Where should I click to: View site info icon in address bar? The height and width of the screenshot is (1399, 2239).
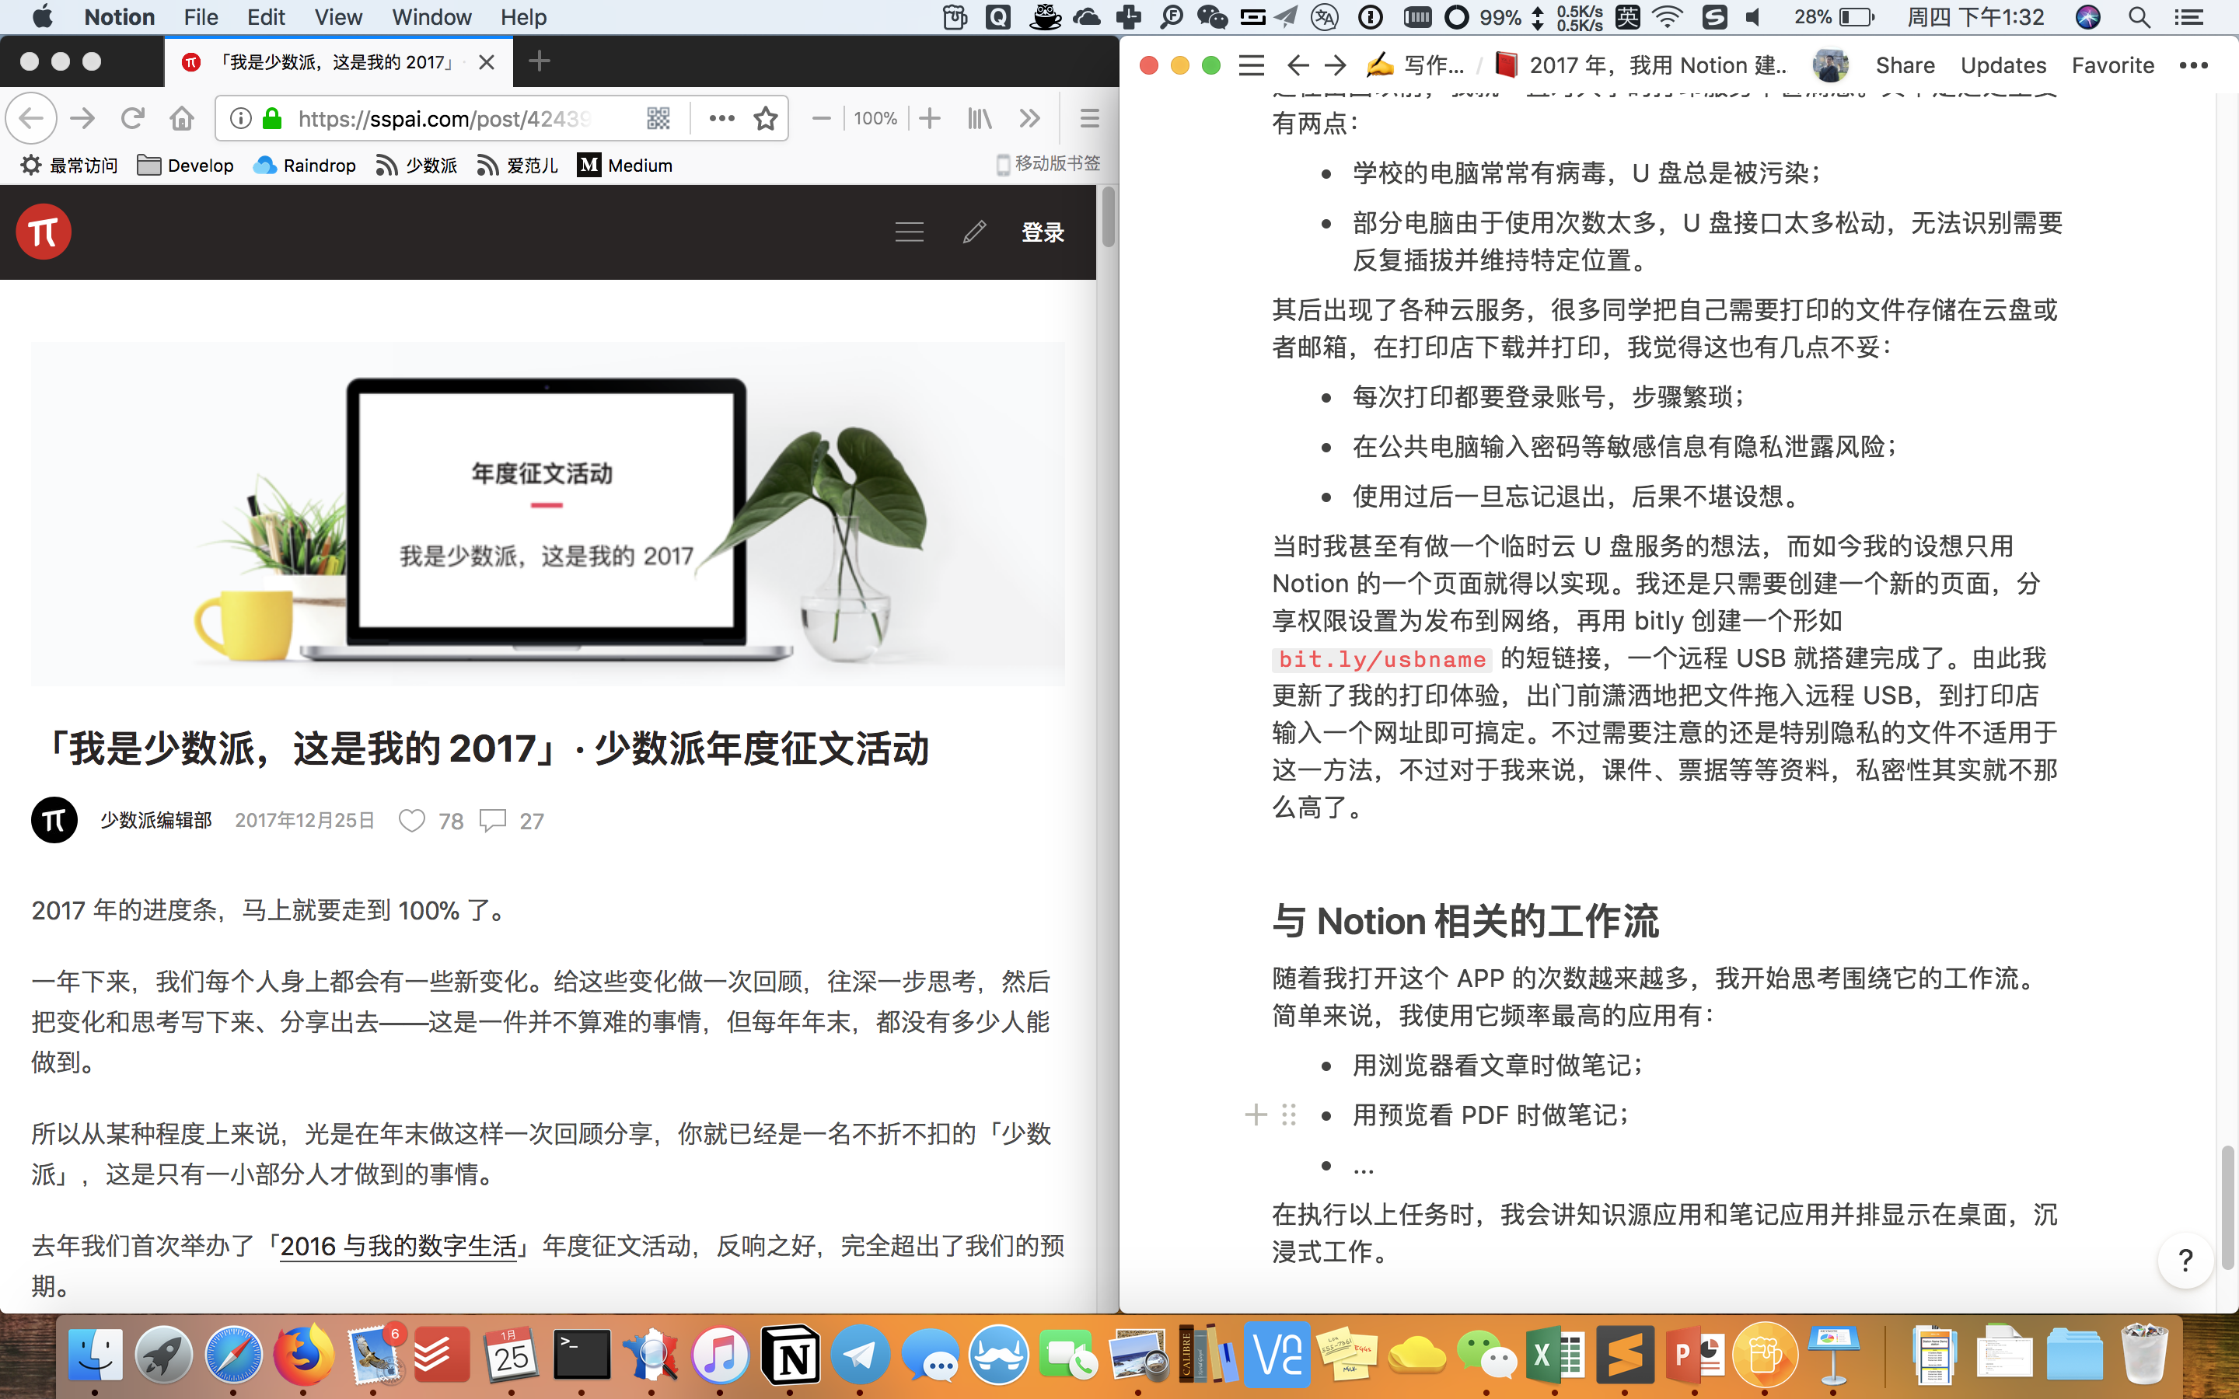(x=240, y=118)
